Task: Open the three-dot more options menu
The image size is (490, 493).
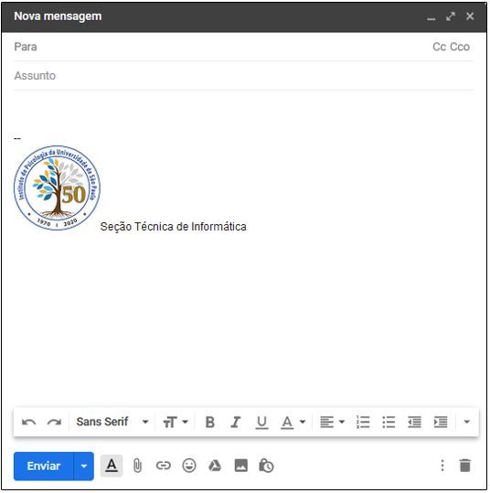Action: coord(442,466)
